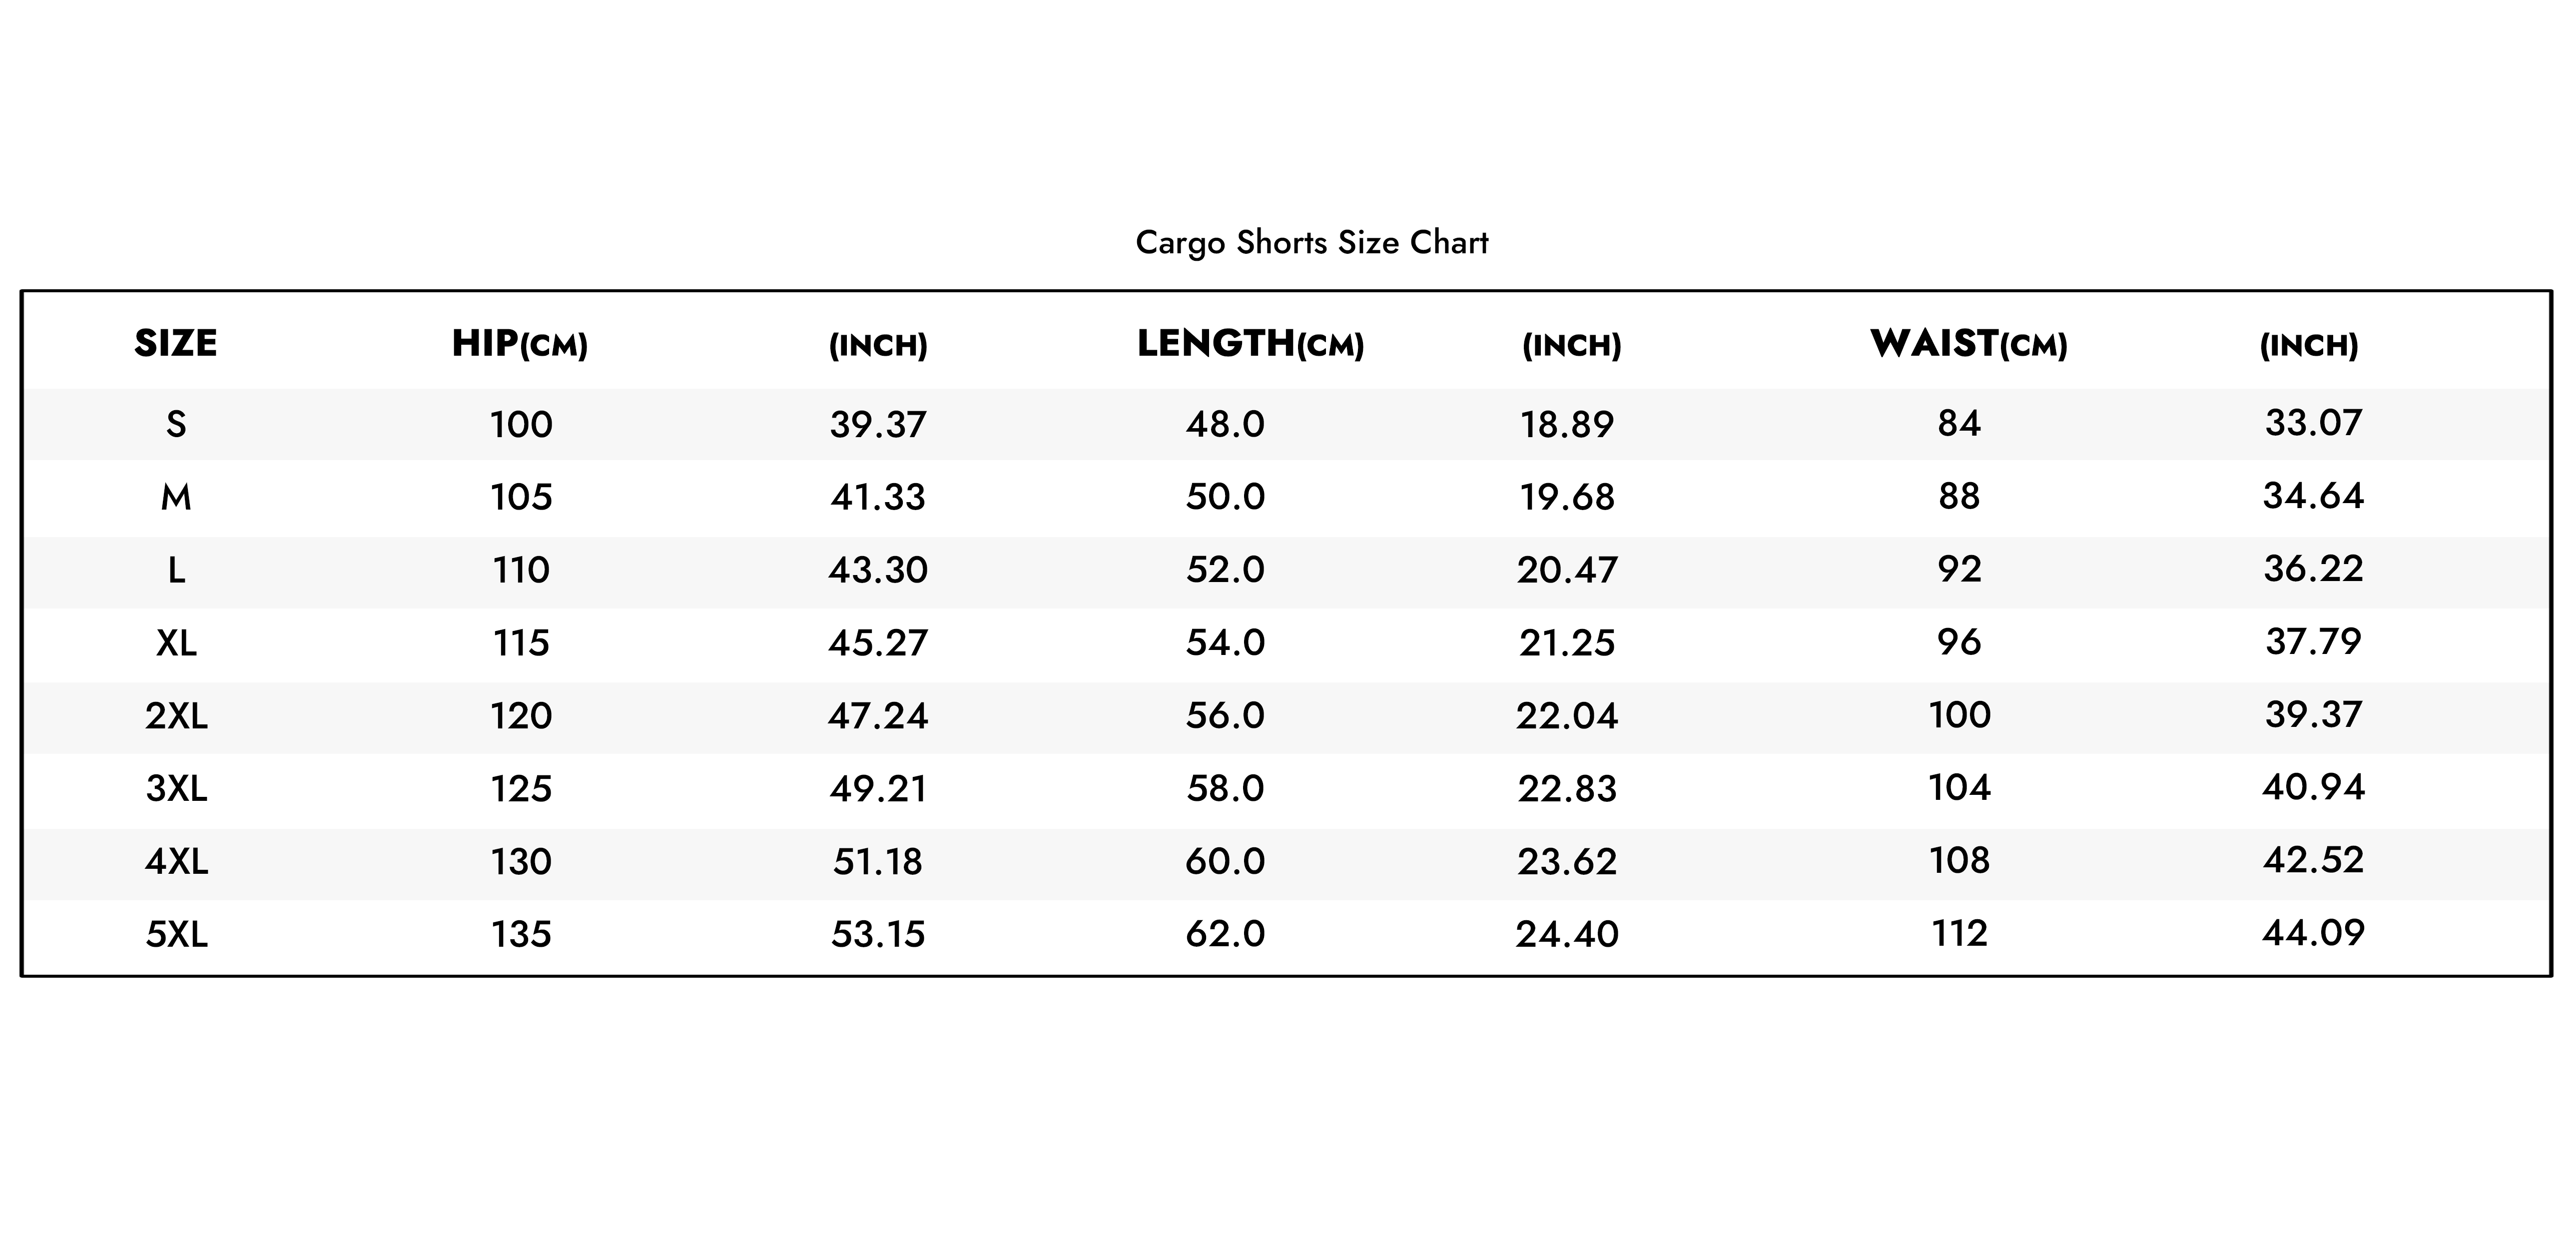The height and width of the screenshot is (1239, 2576).
Task: Select the 4XL size row label
Action: [176, 861]
